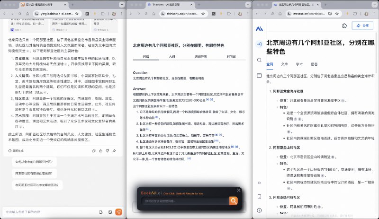Click the install-app icon in Metaso address bar
Viewport: 379px width, 219px height.
330,14
